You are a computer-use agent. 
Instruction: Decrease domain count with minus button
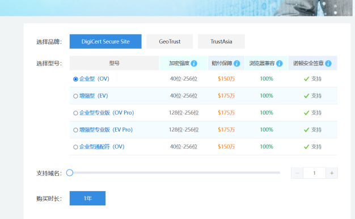[297, 173]
